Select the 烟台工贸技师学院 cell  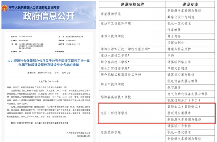(132, 68)
